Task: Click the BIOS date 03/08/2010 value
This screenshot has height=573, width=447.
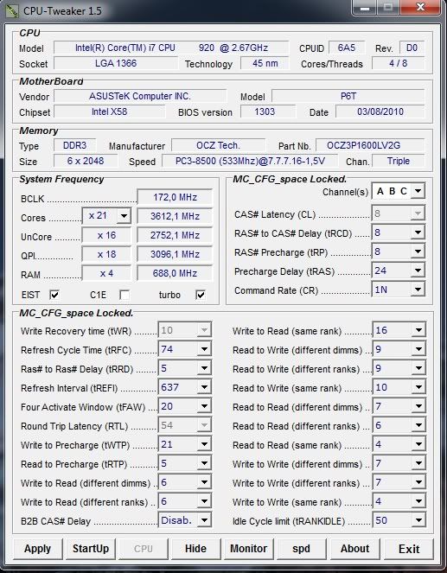Action: (380, 111)
